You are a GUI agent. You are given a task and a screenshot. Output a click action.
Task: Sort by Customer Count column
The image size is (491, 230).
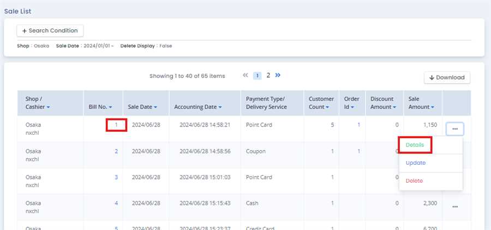320,103
